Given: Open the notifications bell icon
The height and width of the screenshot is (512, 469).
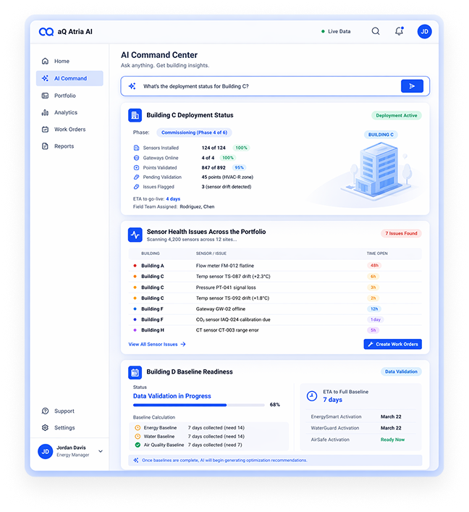Looking at the screenshot, I should point(399,31).
